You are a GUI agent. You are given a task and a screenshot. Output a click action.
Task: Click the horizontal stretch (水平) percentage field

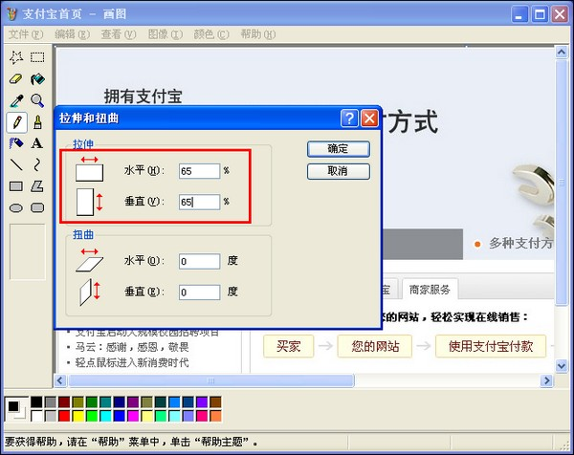point(199,171)
